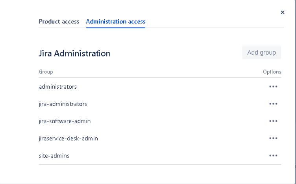
Task: Open options menu for site-admins group
Action: click(273, 156)
